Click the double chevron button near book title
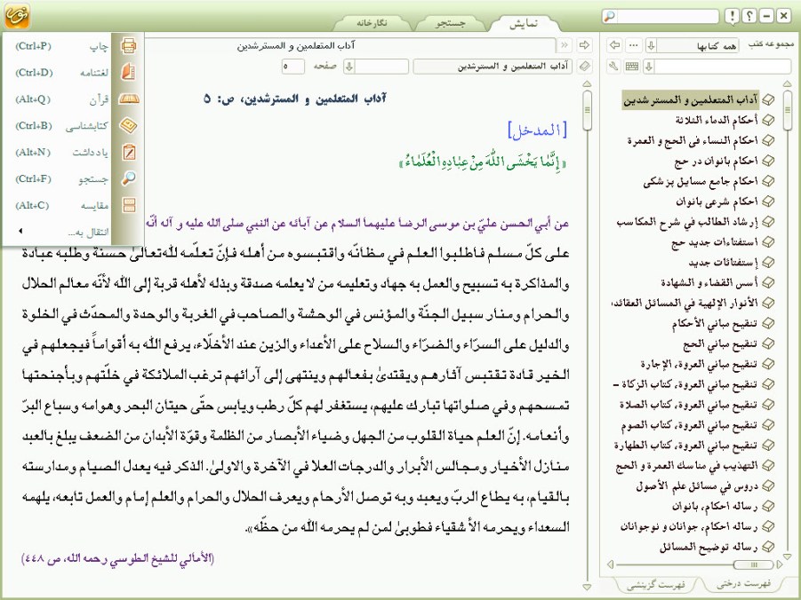Viewport: 801px width, 600px height. [x=565, y=45]
